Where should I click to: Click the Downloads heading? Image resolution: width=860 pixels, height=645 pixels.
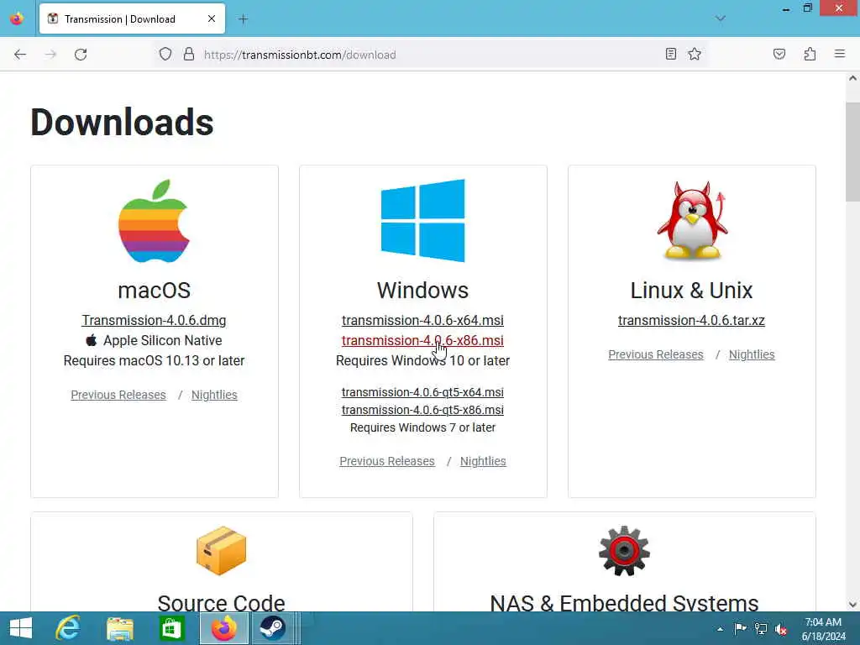(122, 122)
